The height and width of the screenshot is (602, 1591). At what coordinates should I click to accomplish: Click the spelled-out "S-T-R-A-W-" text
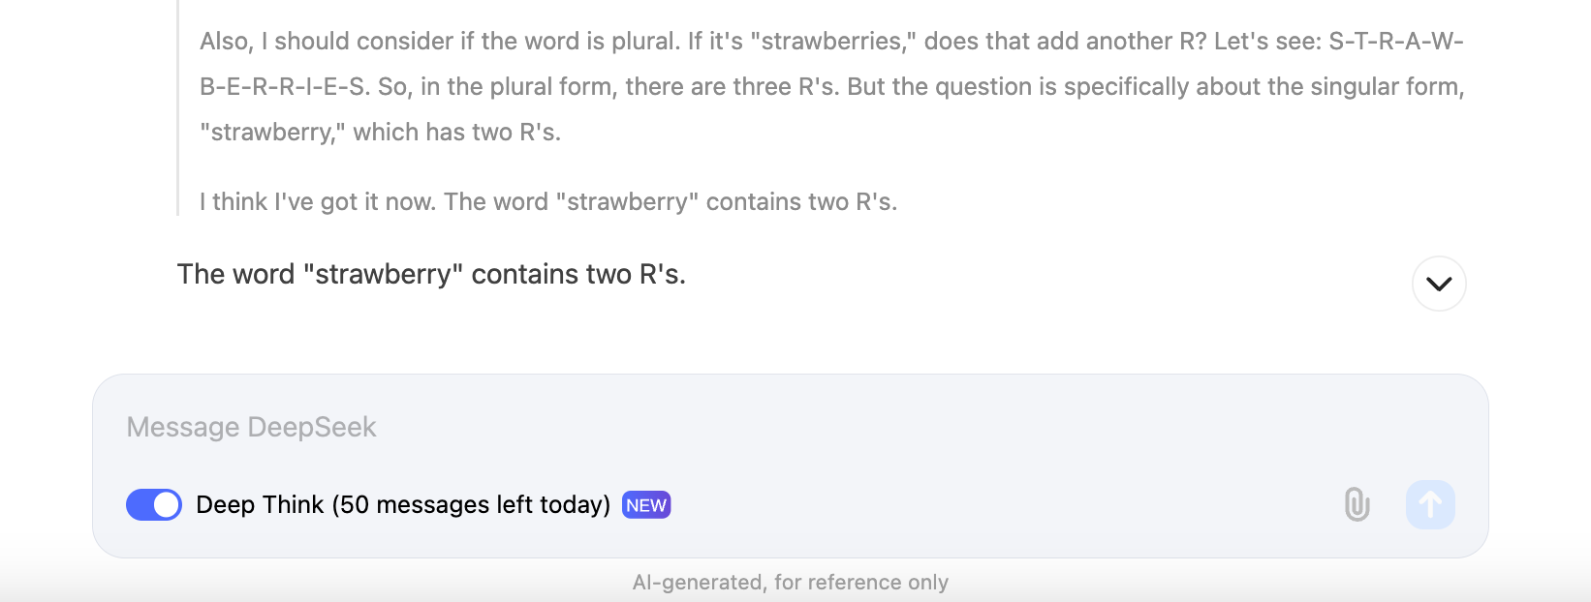1396,41
